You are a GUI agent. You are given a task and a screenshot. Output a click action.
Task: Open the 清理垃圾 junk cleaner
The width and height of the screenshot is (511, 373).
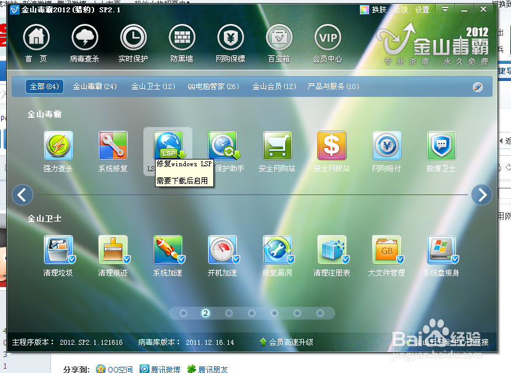tap(58, 250)
